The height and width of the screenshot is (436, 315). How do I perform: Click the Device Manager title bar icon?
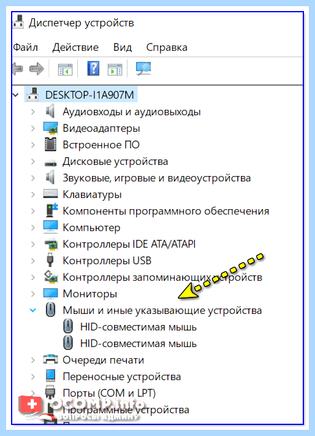(18, 22)
